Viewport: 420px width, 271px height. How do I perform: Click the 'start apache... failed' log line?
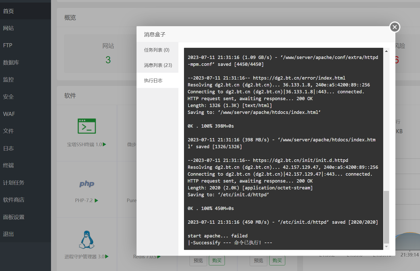click(x=217, y=236)
